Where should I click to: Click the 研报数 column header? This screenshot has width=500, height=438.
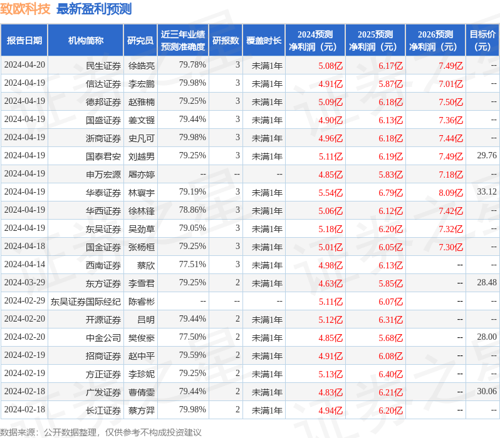226,41
